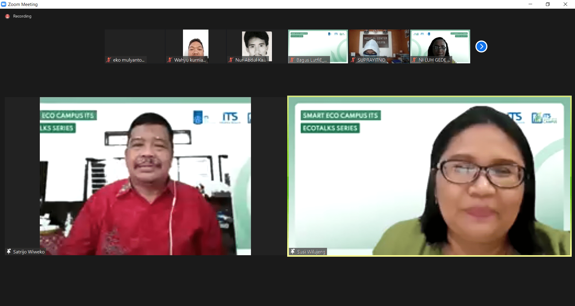Click muted mic icon on SUPRAYITNO tile
The width and height of the screenshot is (575, 306).
click(x=353, y=60)
